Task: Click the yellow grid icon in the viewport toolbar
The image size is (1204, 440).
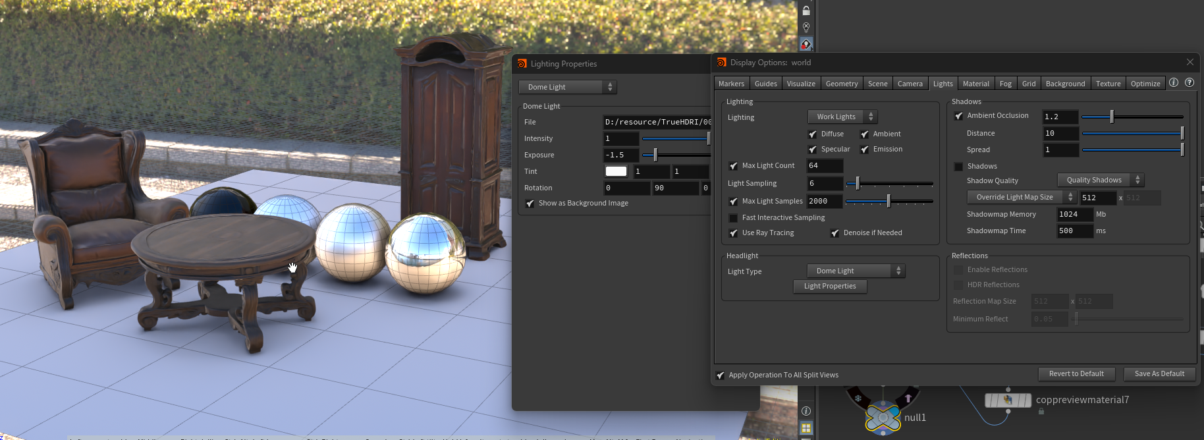Action: pyautogui.click(x=806, y=428)
